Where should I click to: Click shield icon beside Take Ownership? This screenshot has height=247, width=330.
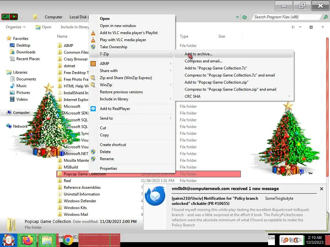93,47
